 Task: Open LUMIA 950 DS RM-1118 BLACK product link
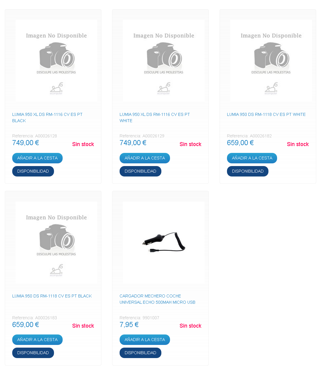[x=52, y=296]
